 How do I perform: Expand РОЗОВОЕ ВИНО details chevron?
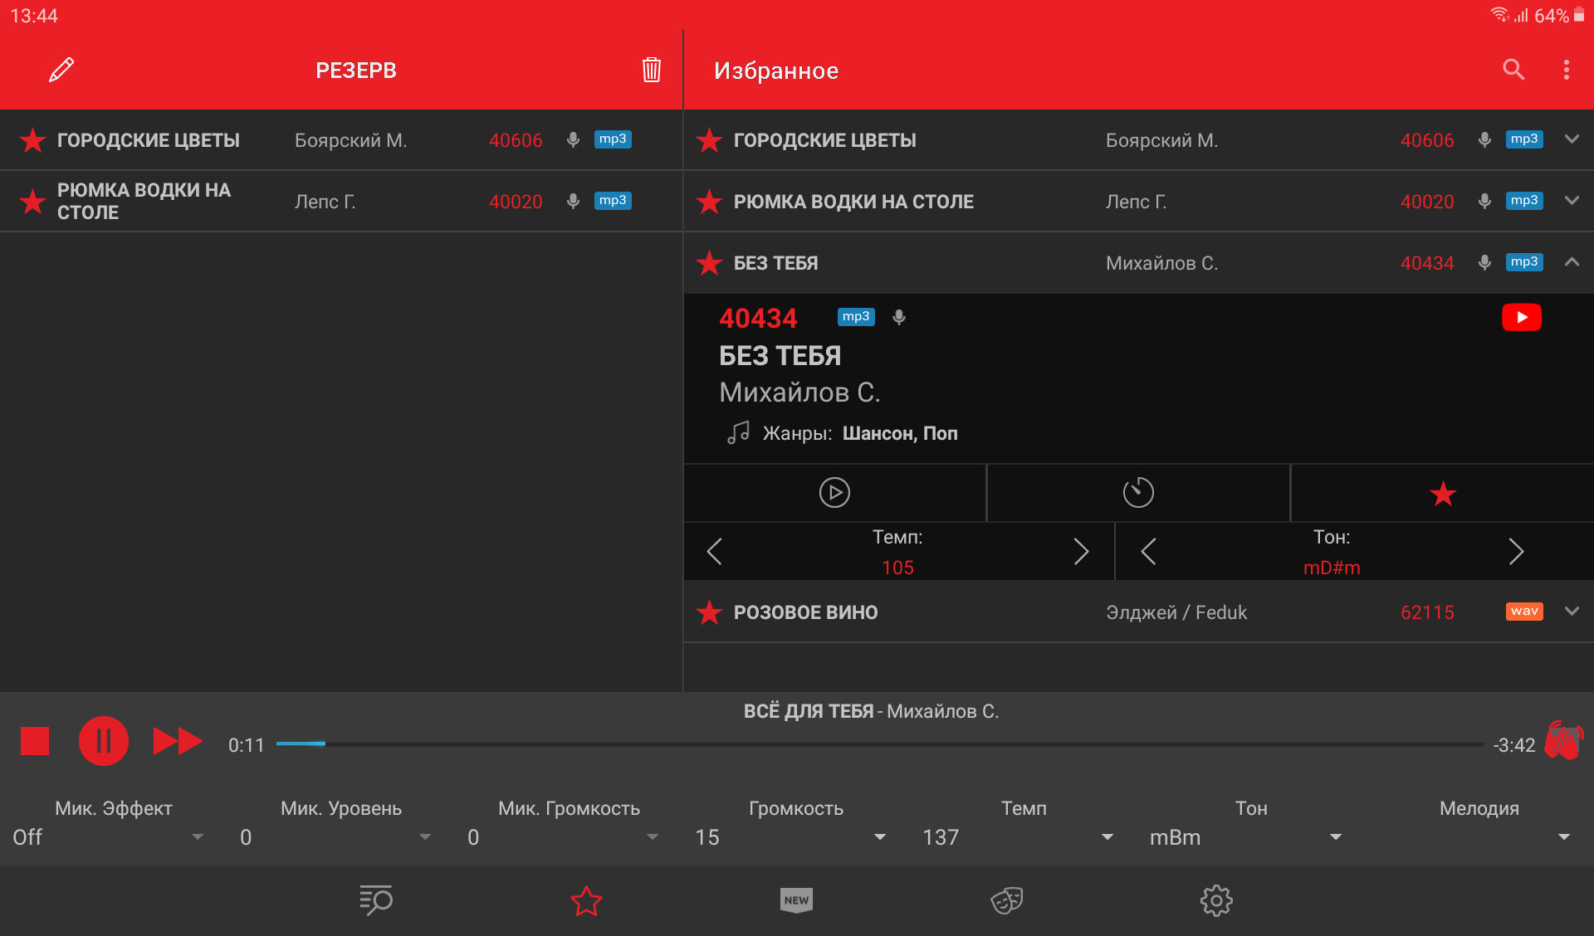click(x=1572, y=612)
